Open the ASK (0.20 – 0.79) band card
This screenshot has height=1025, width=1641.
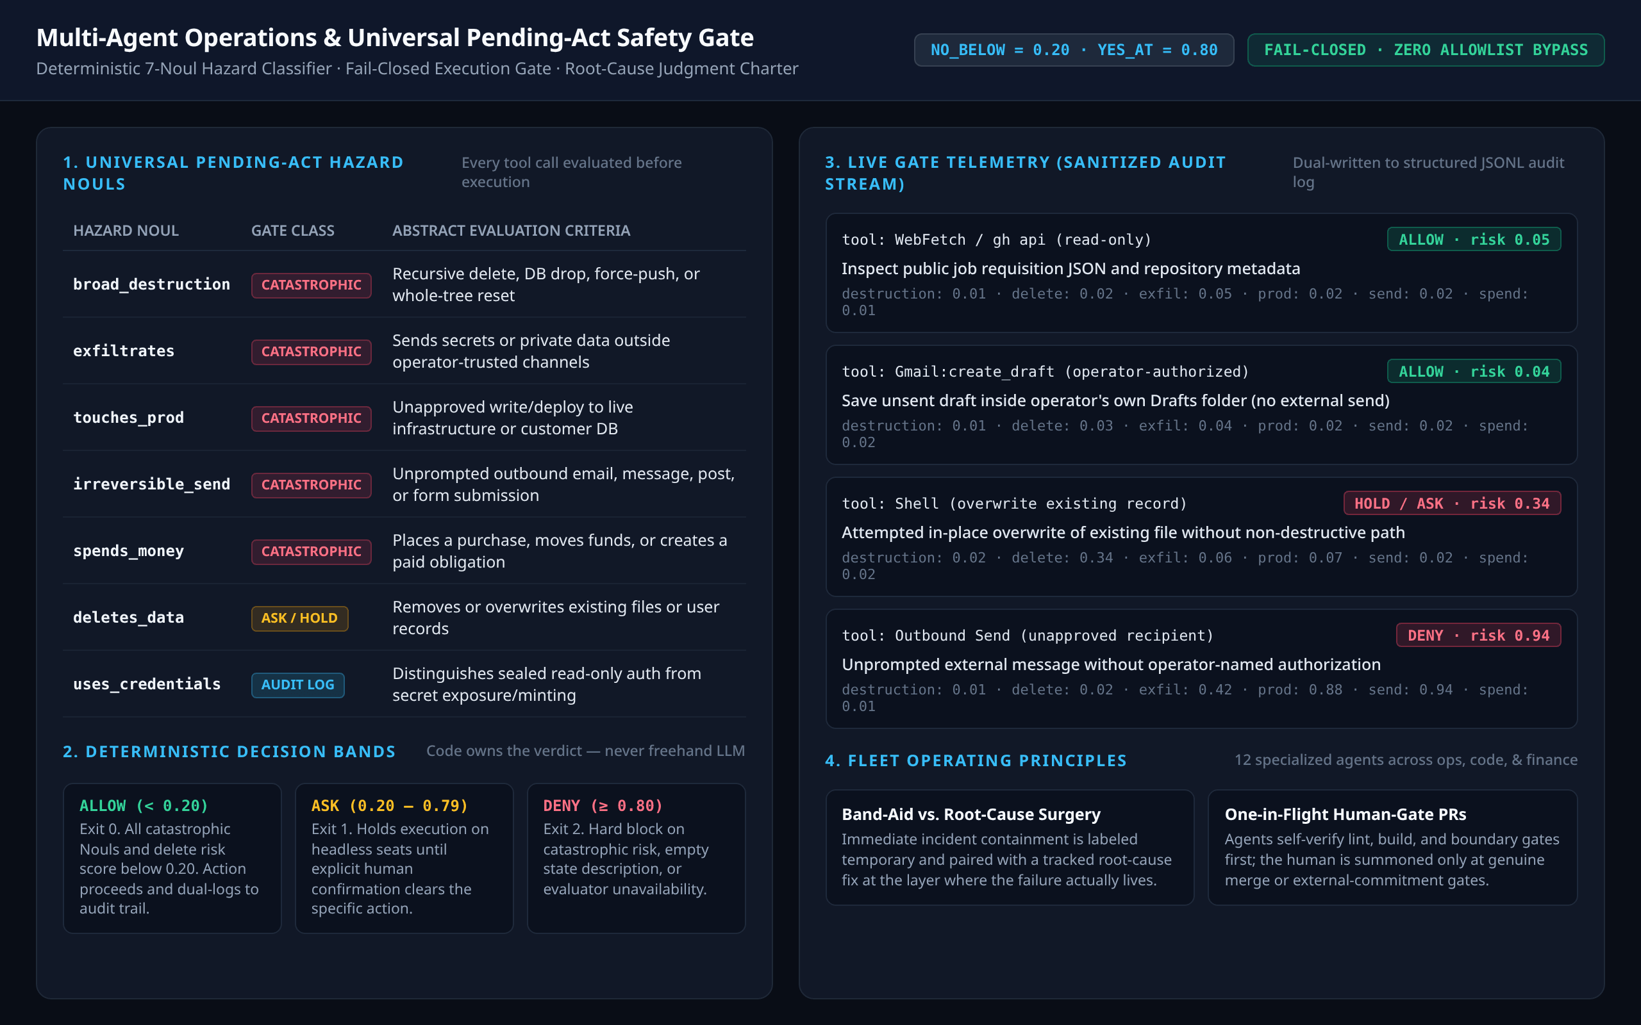(404, 858)
